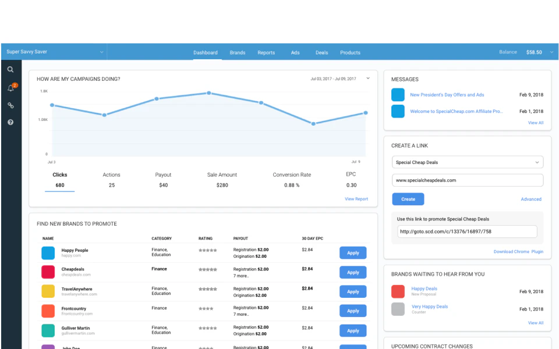Open the search icon in the sidebar
Viewport: 559px width, 349px height.
click(x=10, y=69)
